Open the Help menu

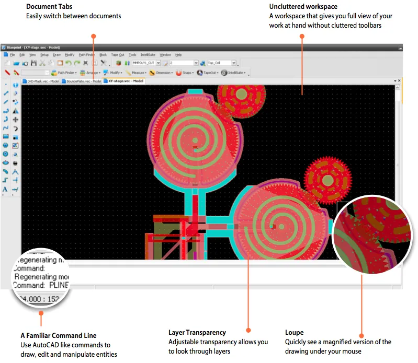click(x=178, y=55)
